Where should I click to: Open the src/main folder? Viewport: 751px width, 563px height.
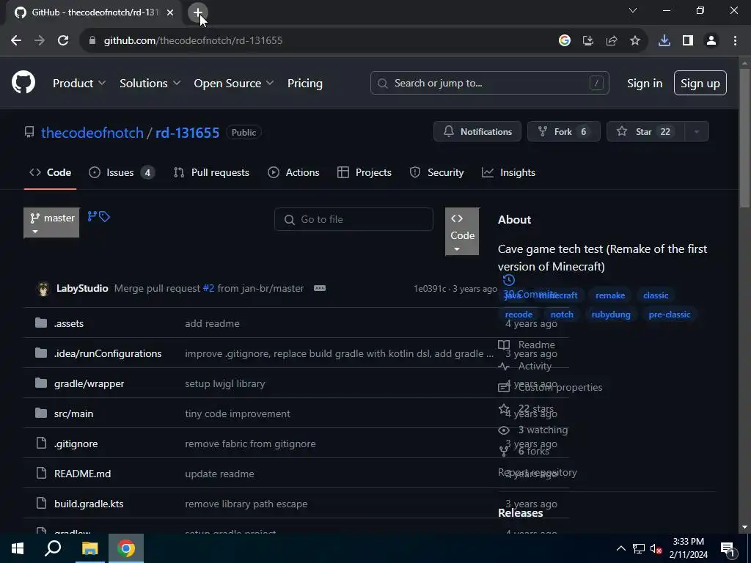(74, 413)
